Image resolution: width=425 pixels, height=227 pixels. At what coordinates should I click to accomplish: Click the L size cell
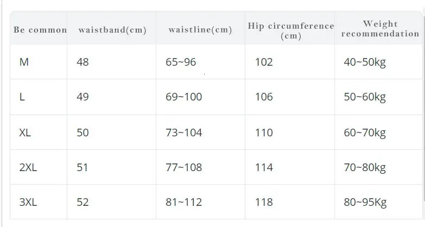22,97
